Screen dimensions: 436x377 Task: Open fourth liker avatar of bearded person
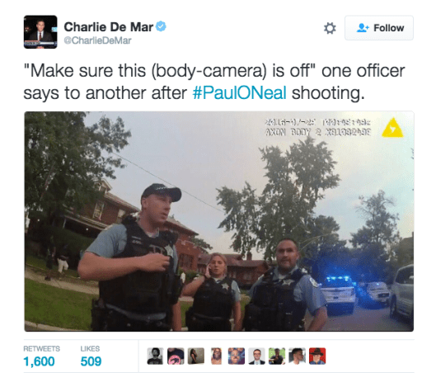(x=216, y=356)
